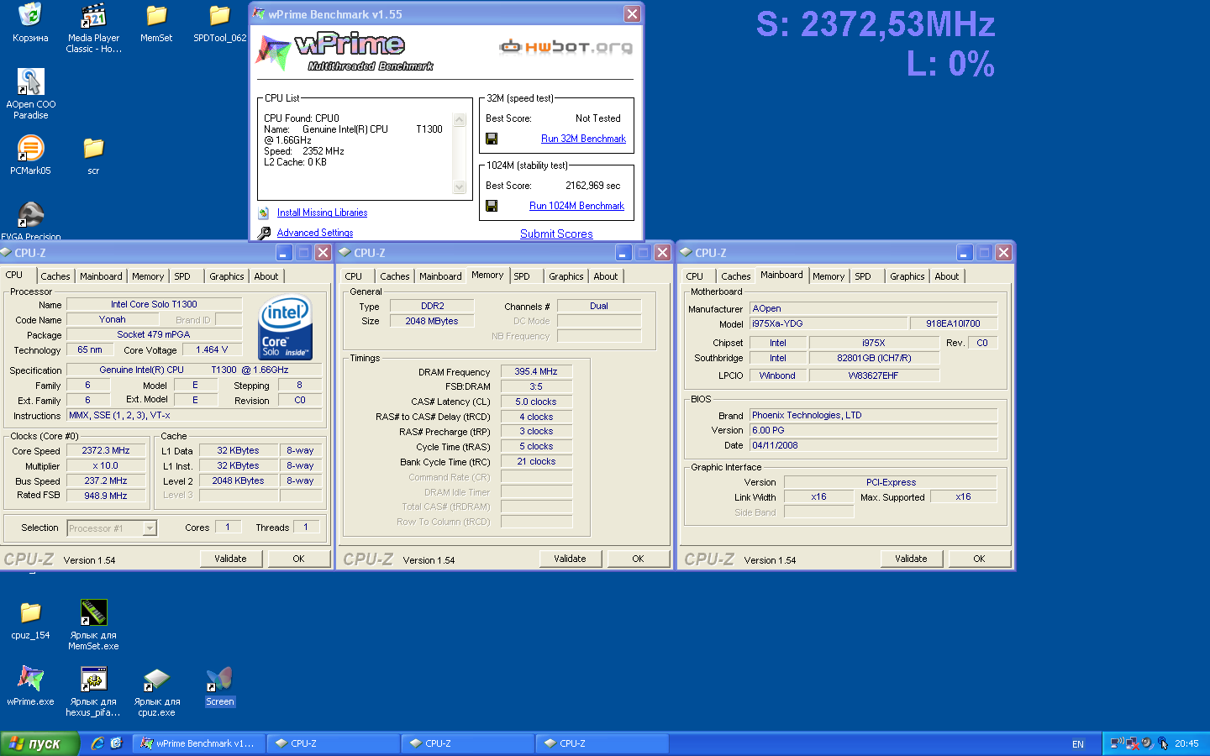Click Validate in right CPU-Z window

(x=912, y=559)
